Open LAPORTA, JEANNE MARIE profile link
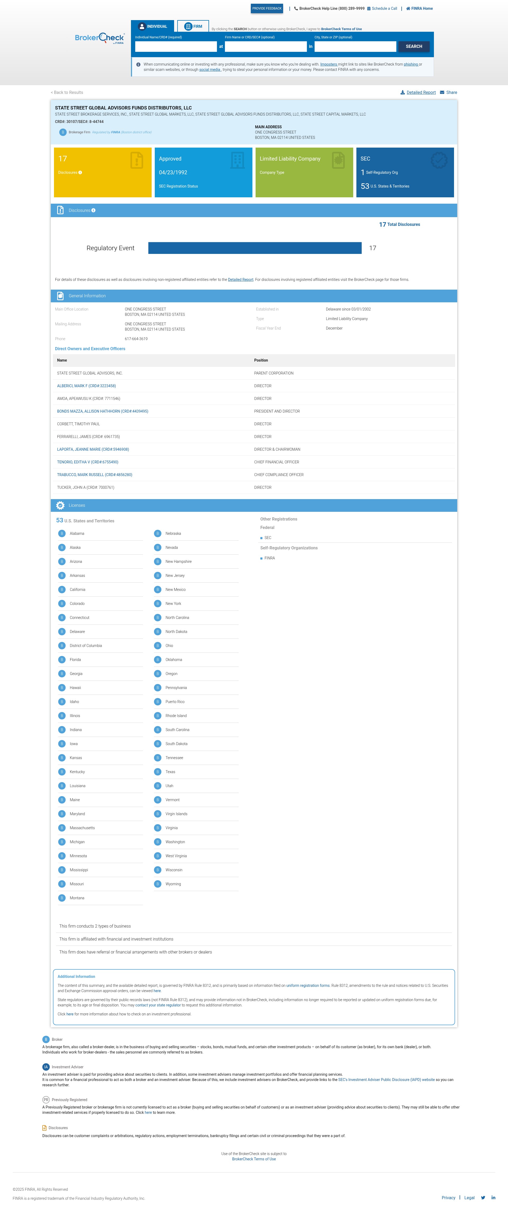508x1218 pixels. pos(93,449)
